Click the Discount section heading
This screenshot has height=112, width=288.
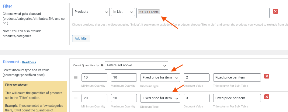tap(11, 62)
